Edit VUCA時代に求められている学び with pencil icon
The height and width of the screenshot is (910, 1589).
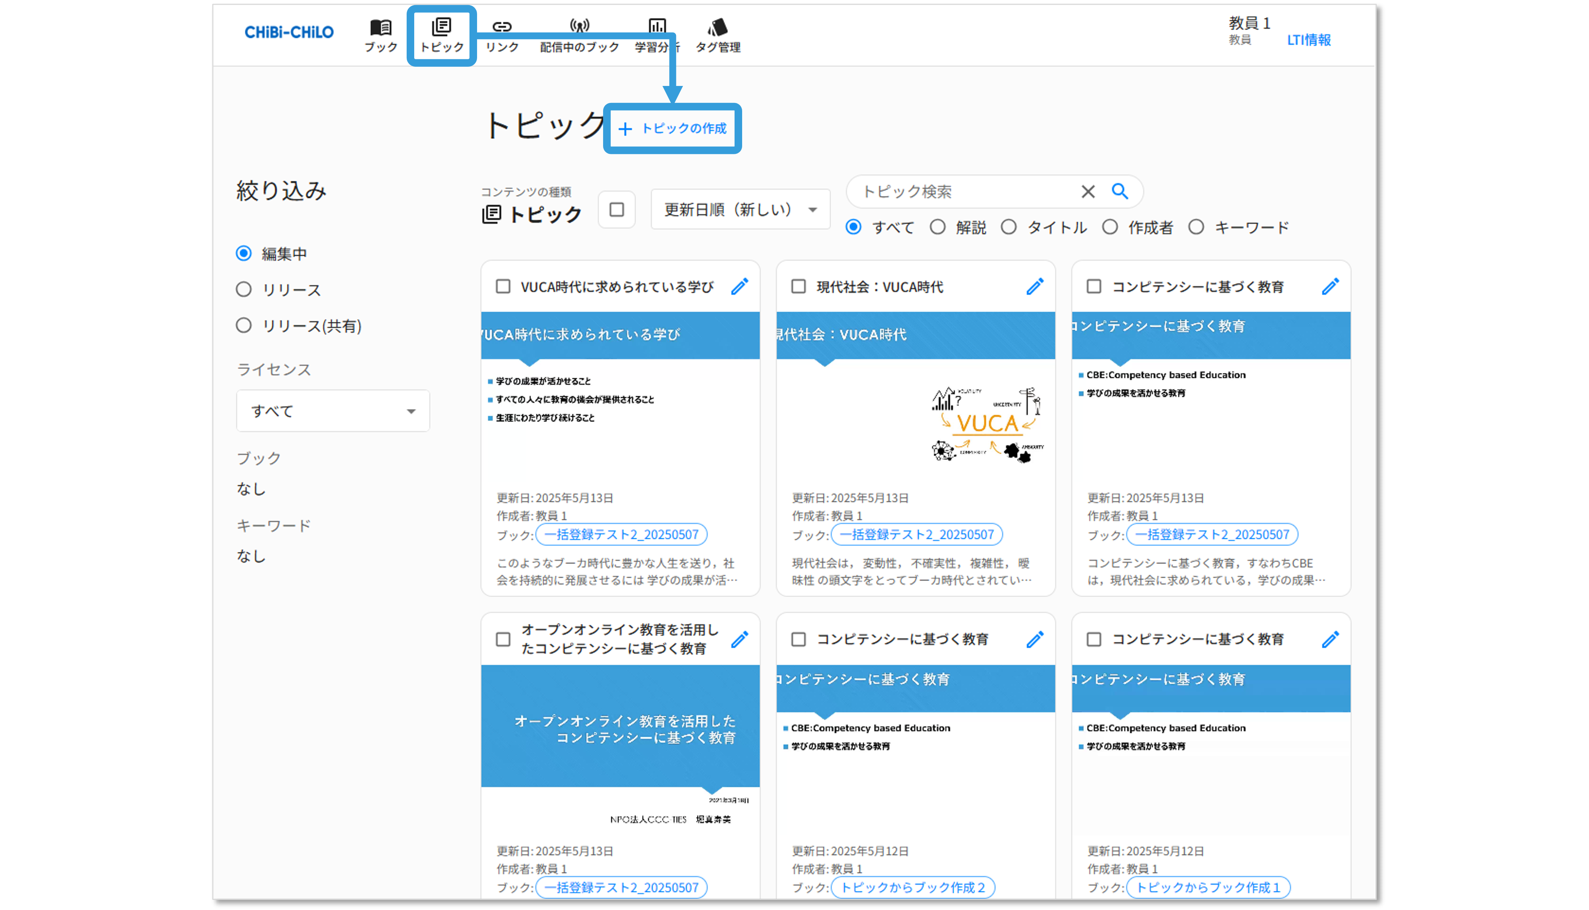coord(740,286)
